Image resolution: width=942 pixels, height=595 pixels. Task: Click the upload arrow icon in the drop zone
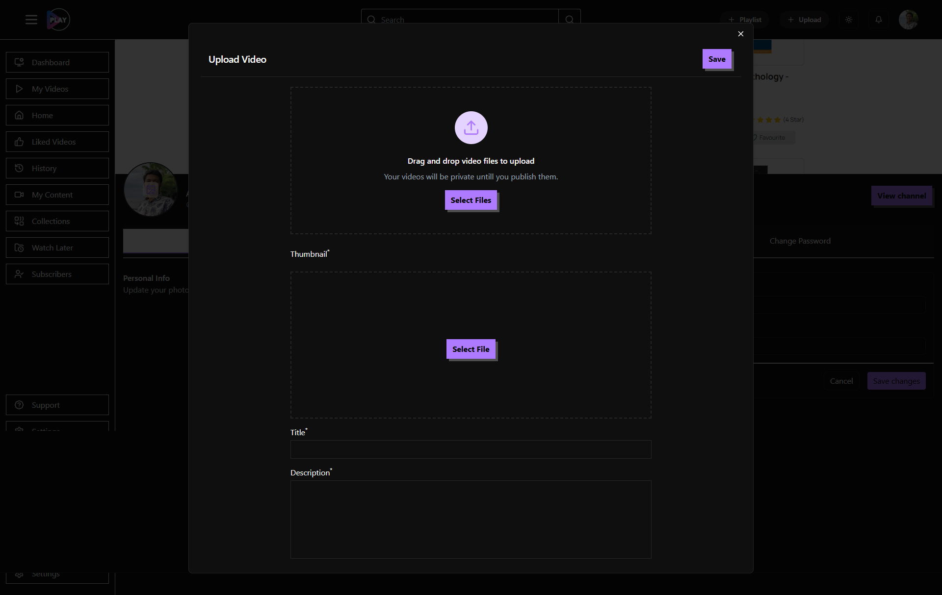[471, 127]
